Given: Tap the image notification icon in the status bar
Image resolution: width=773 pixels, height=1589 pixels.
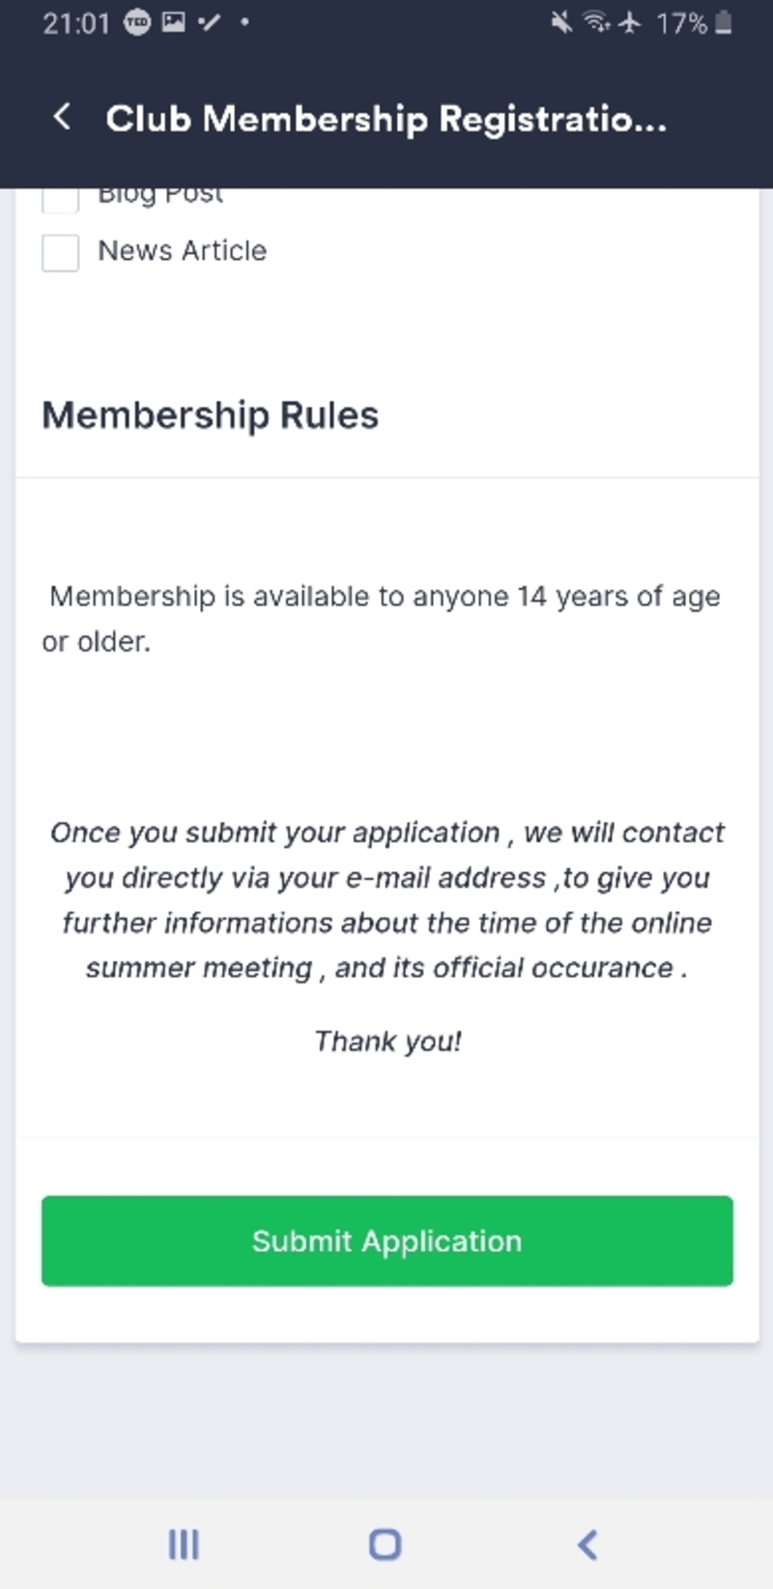Looking at the screenshot, I should tap(173, 23).
